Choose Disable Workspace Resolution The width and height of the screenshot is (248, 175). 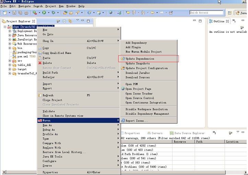(x=149, y=109)
